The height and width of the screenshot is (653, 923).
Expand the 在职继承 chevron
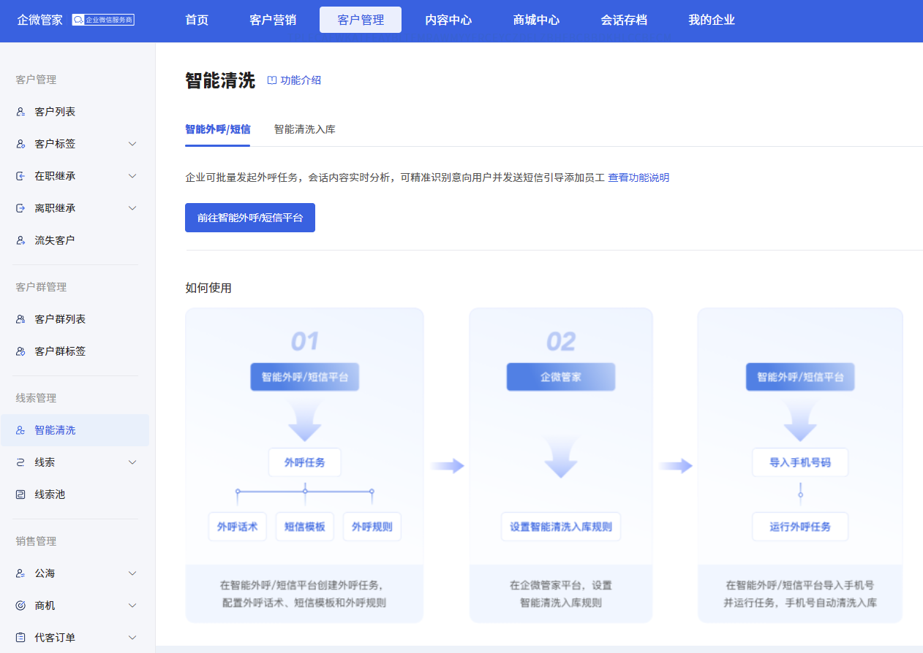132,176
